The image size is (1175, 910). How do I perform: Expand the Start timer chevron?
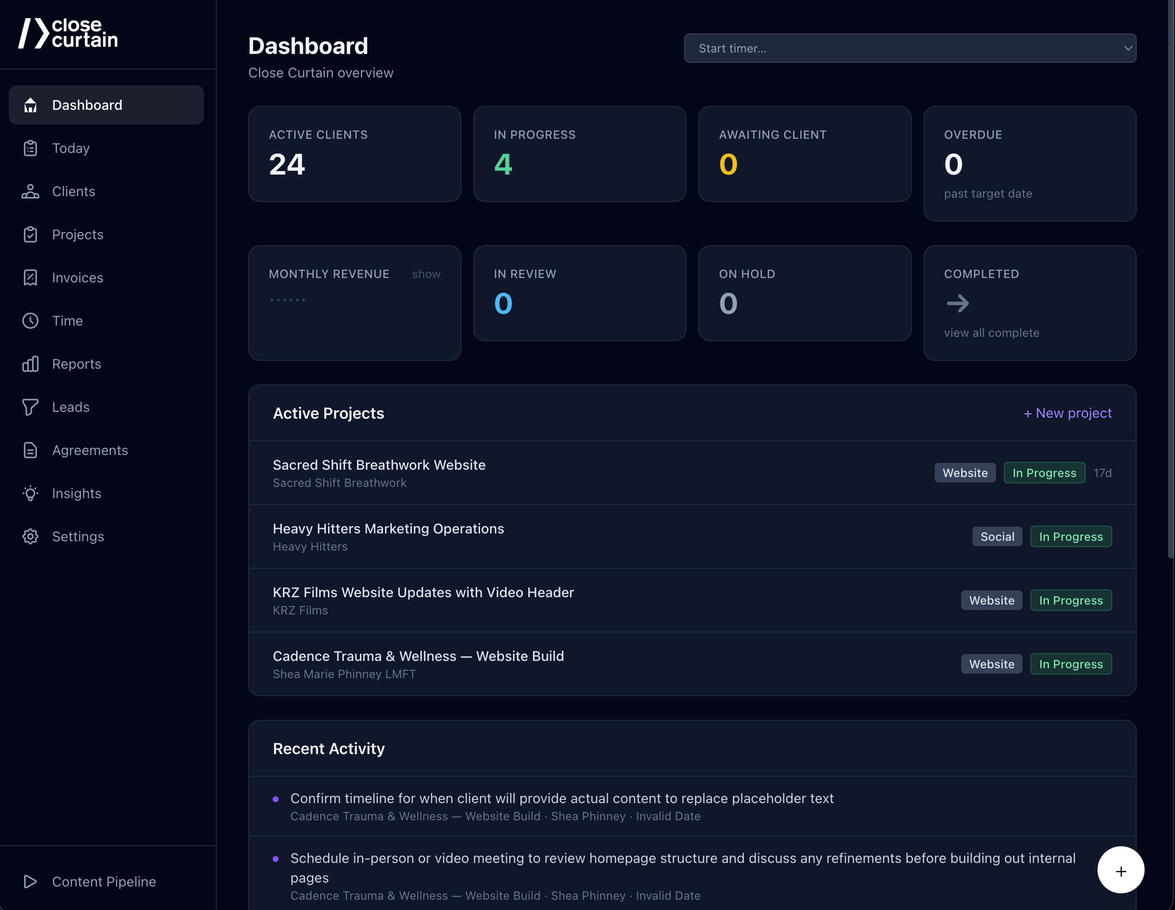(1127, 49)
